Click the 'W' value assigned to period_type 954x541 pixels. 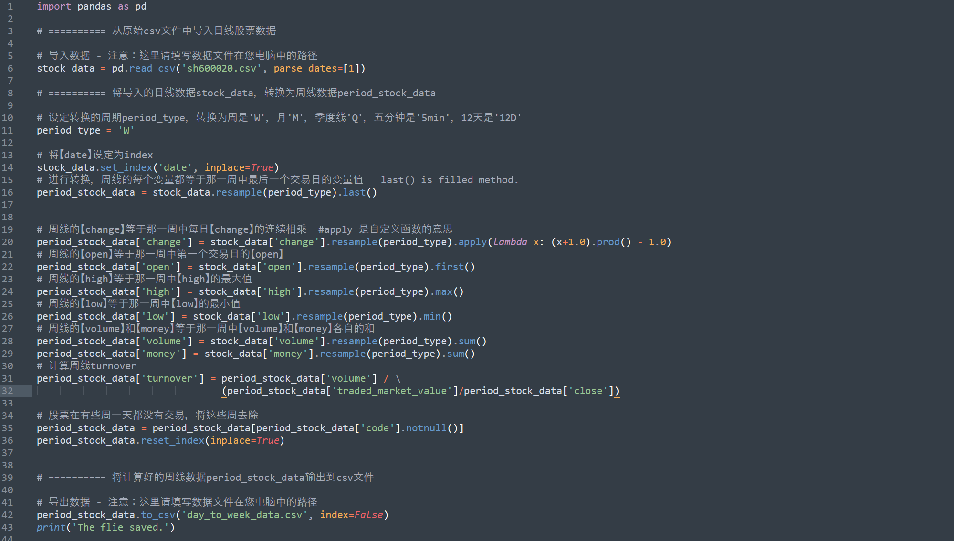coord(126,130)
